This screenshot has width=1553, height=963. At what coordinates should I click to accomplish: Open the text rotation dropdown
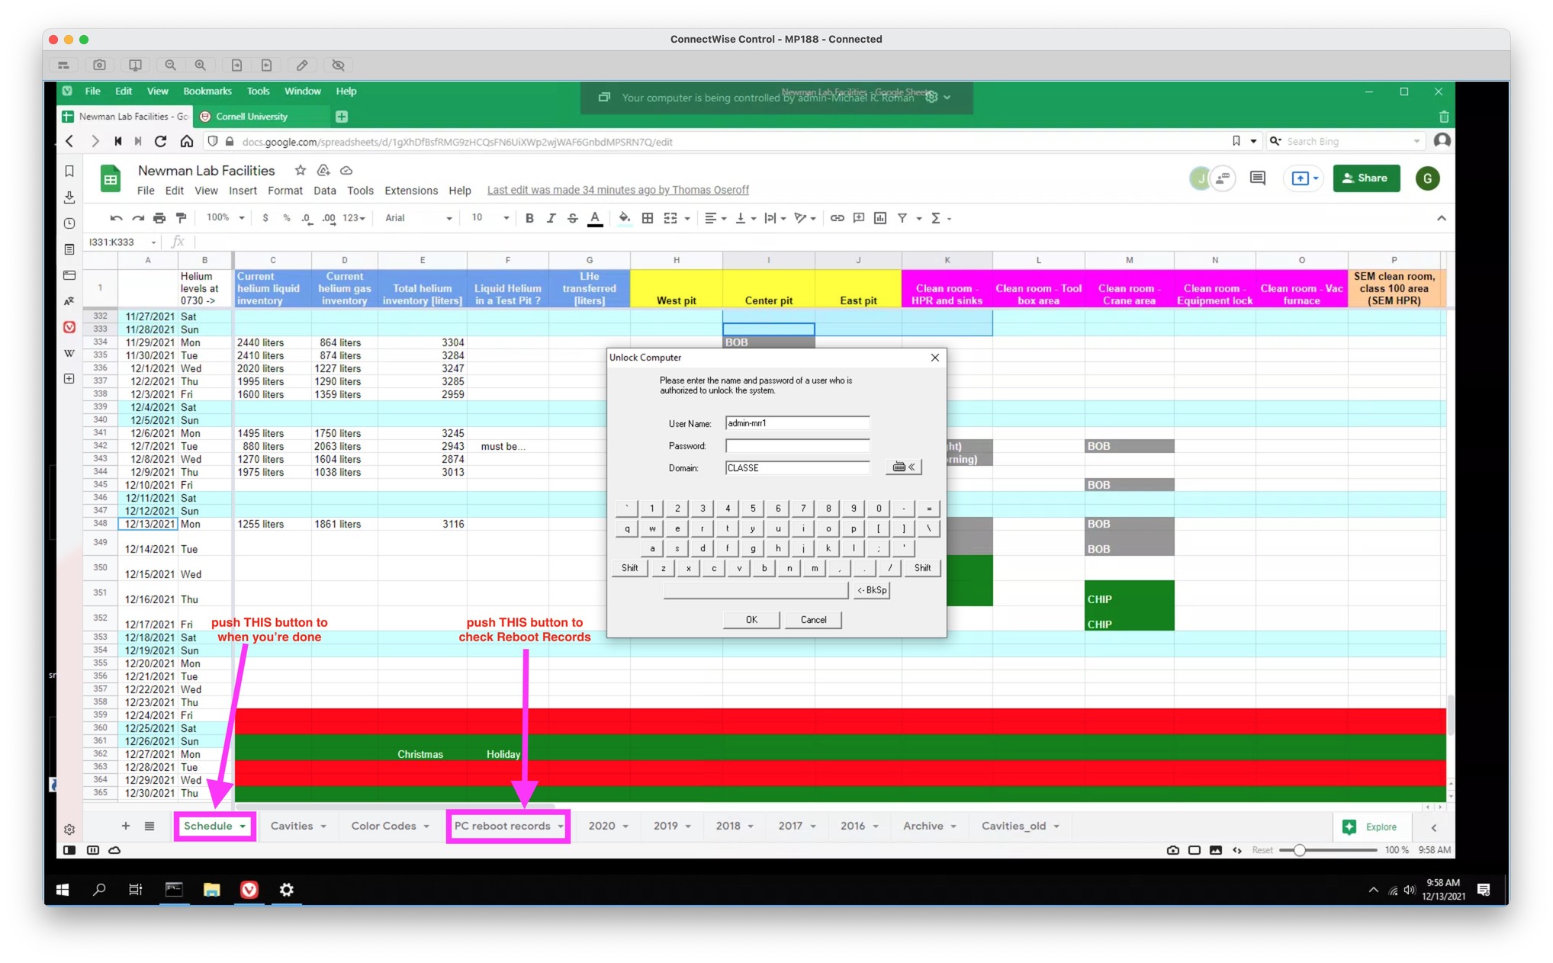point(805,218)
